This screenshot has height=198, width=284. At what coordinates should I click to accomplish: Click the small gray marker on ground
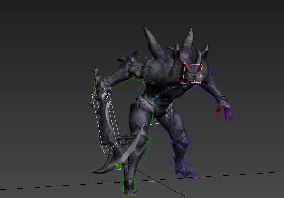point(152,181)
